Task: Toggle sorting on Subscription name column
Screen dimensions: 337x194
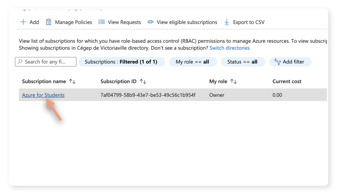Action: (x=72, y=81)
